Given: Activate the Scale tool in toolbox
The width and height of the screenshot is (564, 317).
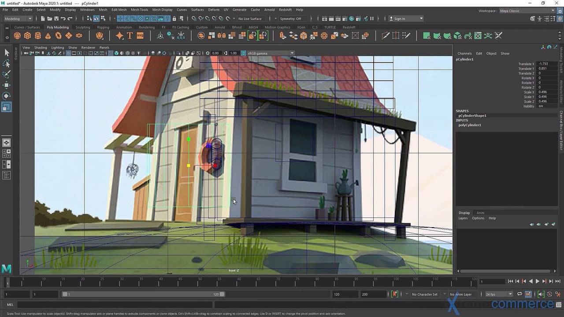Looking at the screenshot, I should click(7, 107).
